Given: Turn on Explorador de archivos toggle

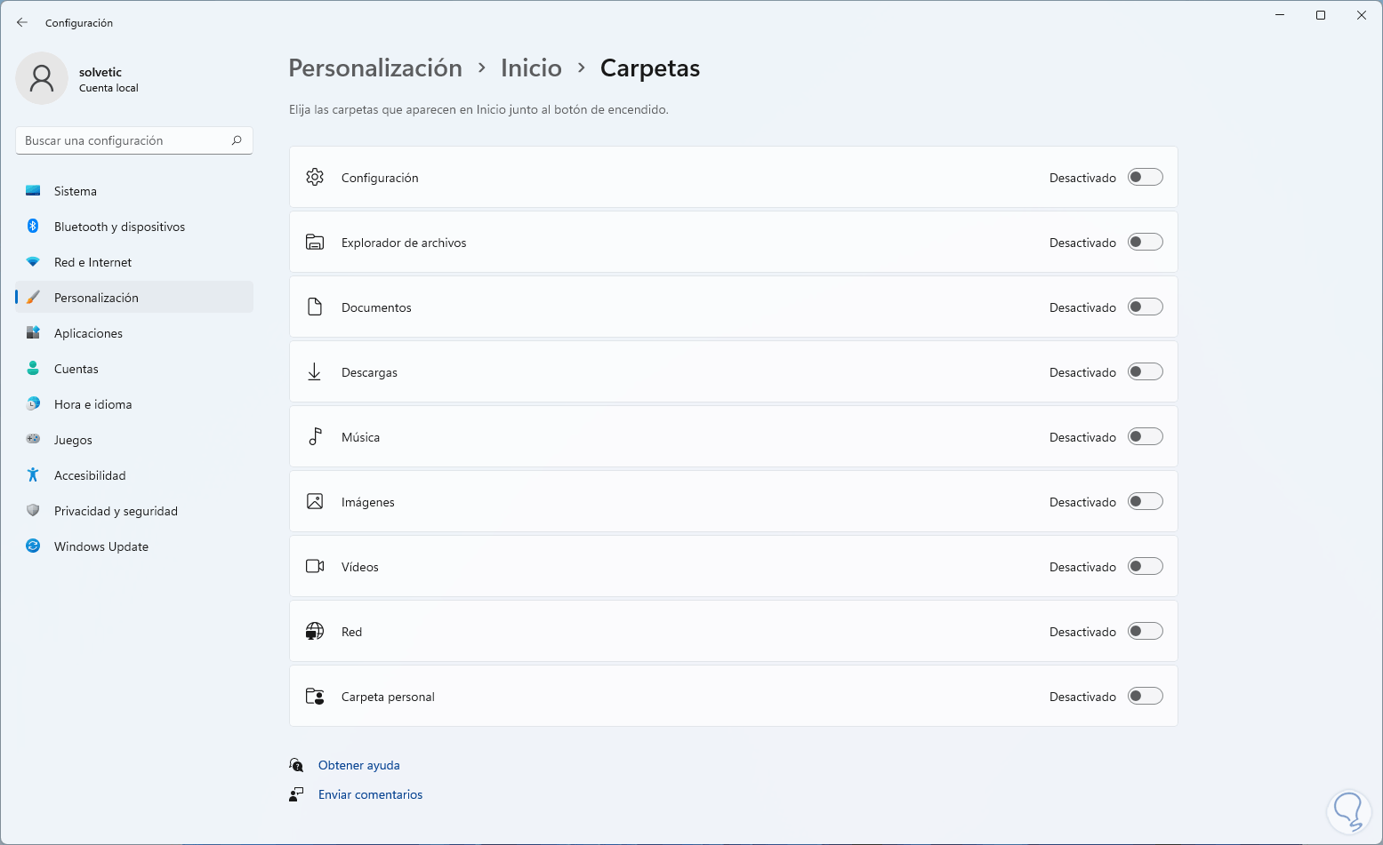Looking at the screenshot, I should pos(1145,243).
